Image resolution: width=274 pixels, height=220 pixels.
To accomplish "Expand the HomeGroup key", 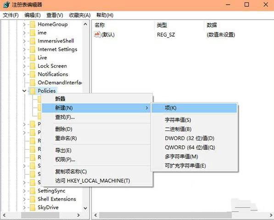I will [24, 25].
